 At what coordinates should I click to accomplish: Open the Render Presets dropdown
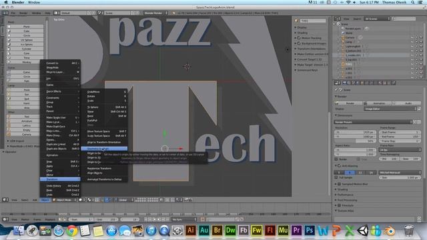(x=373, y=122)
